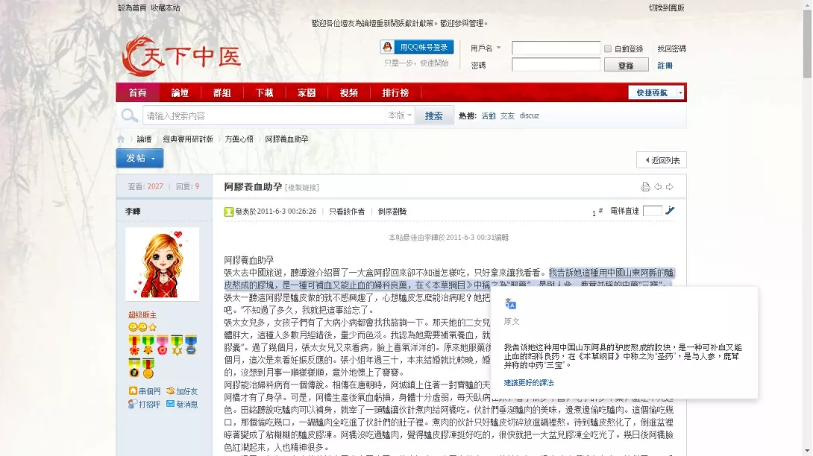Click the post author status icon
The height and width of the screenshot is (456, 813).
[229, 212]
